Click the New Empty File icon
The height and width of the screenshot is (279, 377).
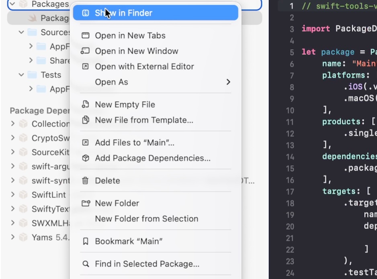click(x=85, y=104)
